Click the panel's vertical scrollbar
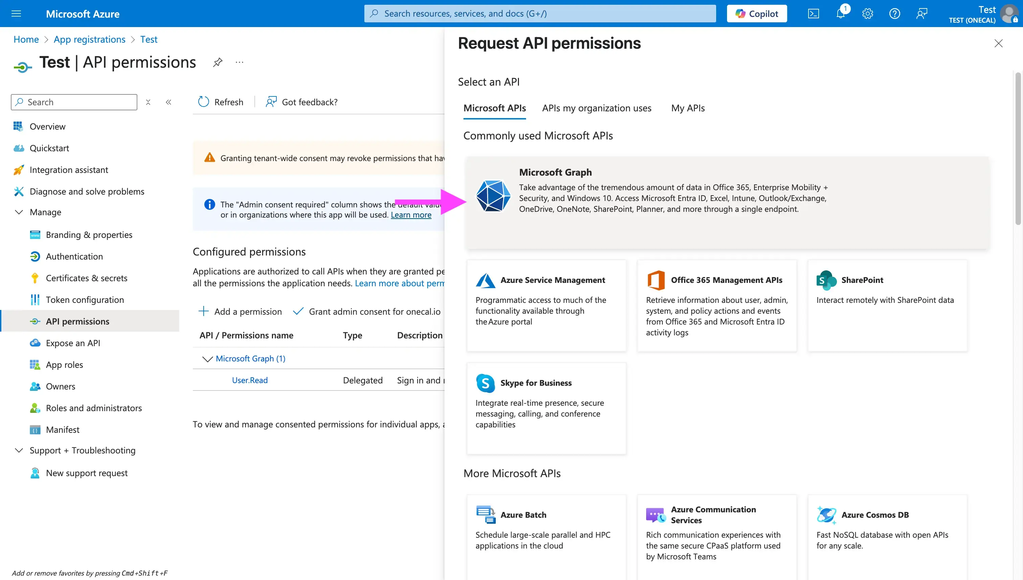Viewport: 1023px width, 580px height. click(1018, 149)
